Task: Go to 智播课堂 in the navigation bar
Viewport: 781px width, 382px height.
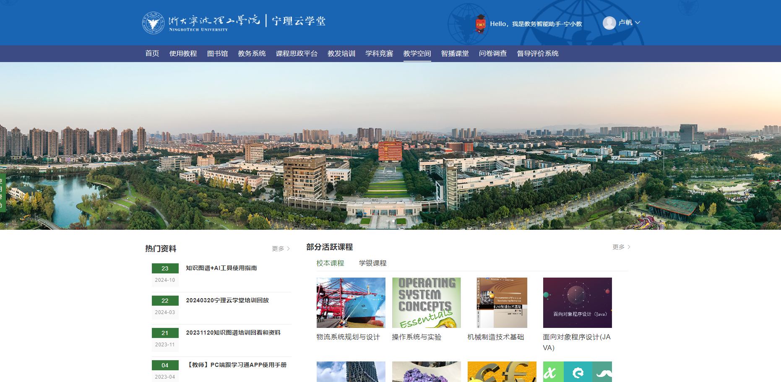Action: (x=455, y=53)
